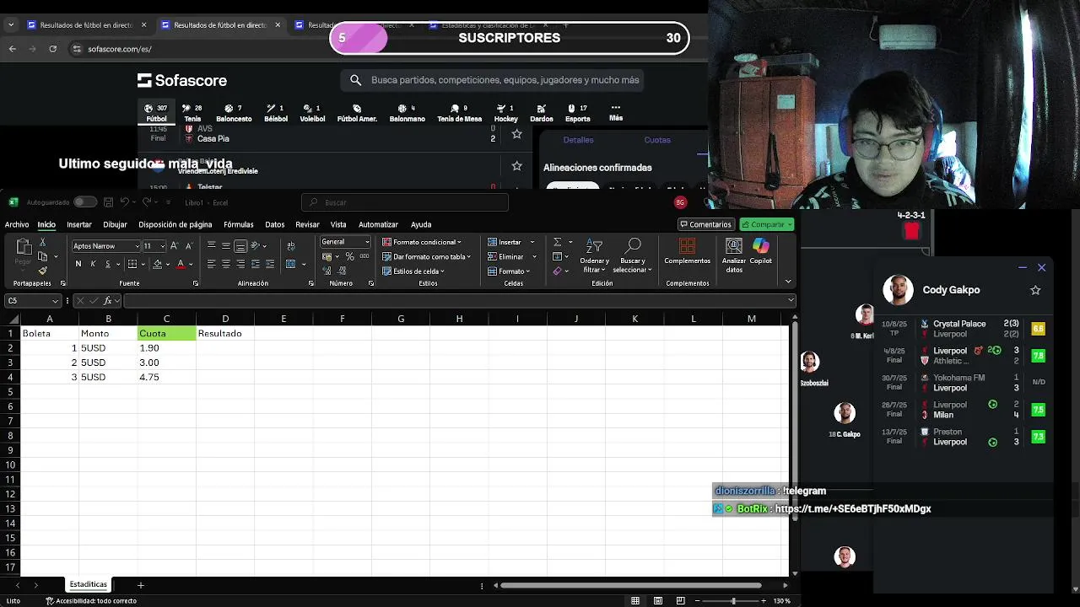Screen dimensions: 1080x607
Task: Click Buscar y seleccionar button
Action: click(632, 255)
